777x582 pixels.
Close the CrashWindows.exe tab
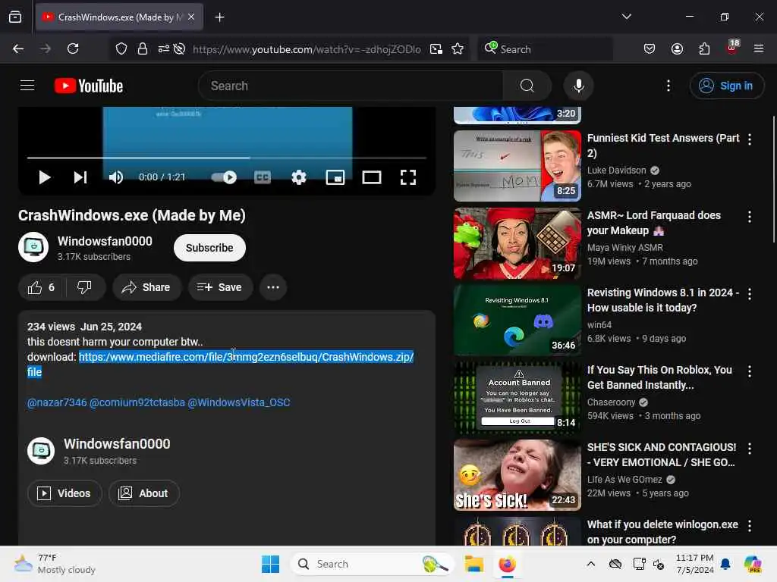[191, 17]
